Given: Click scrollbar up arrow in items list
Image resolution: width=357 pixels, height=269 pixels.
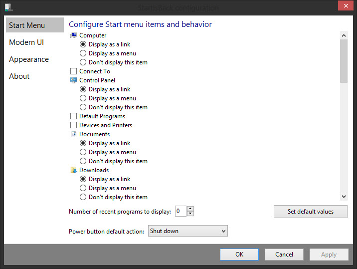Looking at the screenshot, I should coord(344,35).
